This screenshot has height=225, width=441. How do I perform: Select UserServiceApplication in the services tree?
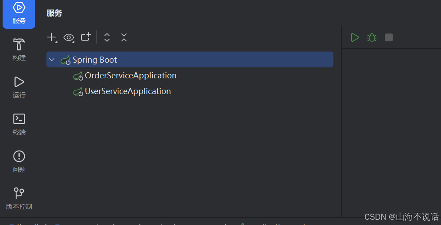point(128,91)
